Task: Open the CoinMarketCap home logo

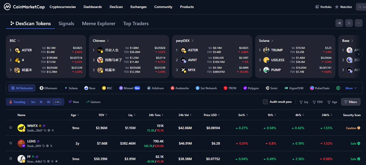Action: (x=24, y=7)
